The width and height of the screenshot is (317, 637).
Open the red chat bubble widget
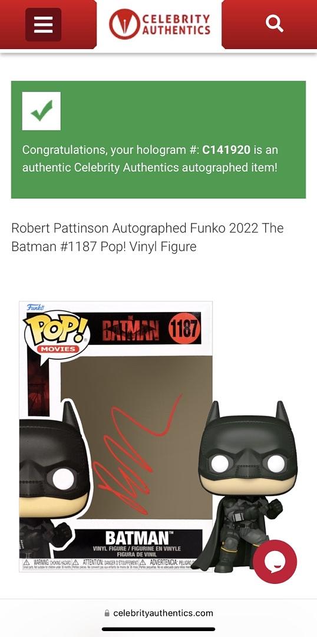[x=275, y=562]
